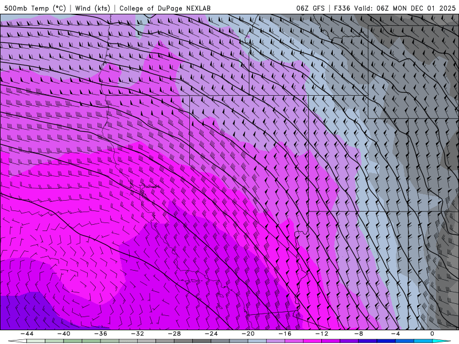The width and height of the screenshot is (459, 344).
Task: Click the -40 colorbar label
Action: [64, 334]
